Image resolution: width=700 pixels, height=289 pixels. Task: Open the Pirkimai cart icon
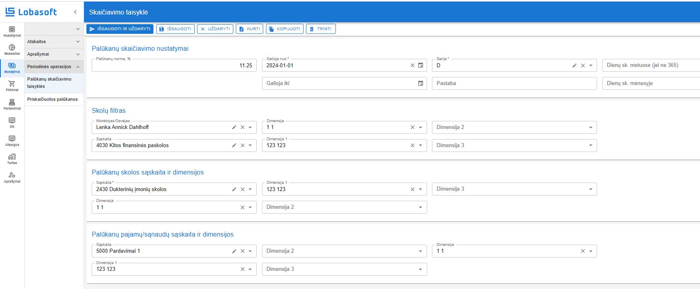click(x=12, y=85)
